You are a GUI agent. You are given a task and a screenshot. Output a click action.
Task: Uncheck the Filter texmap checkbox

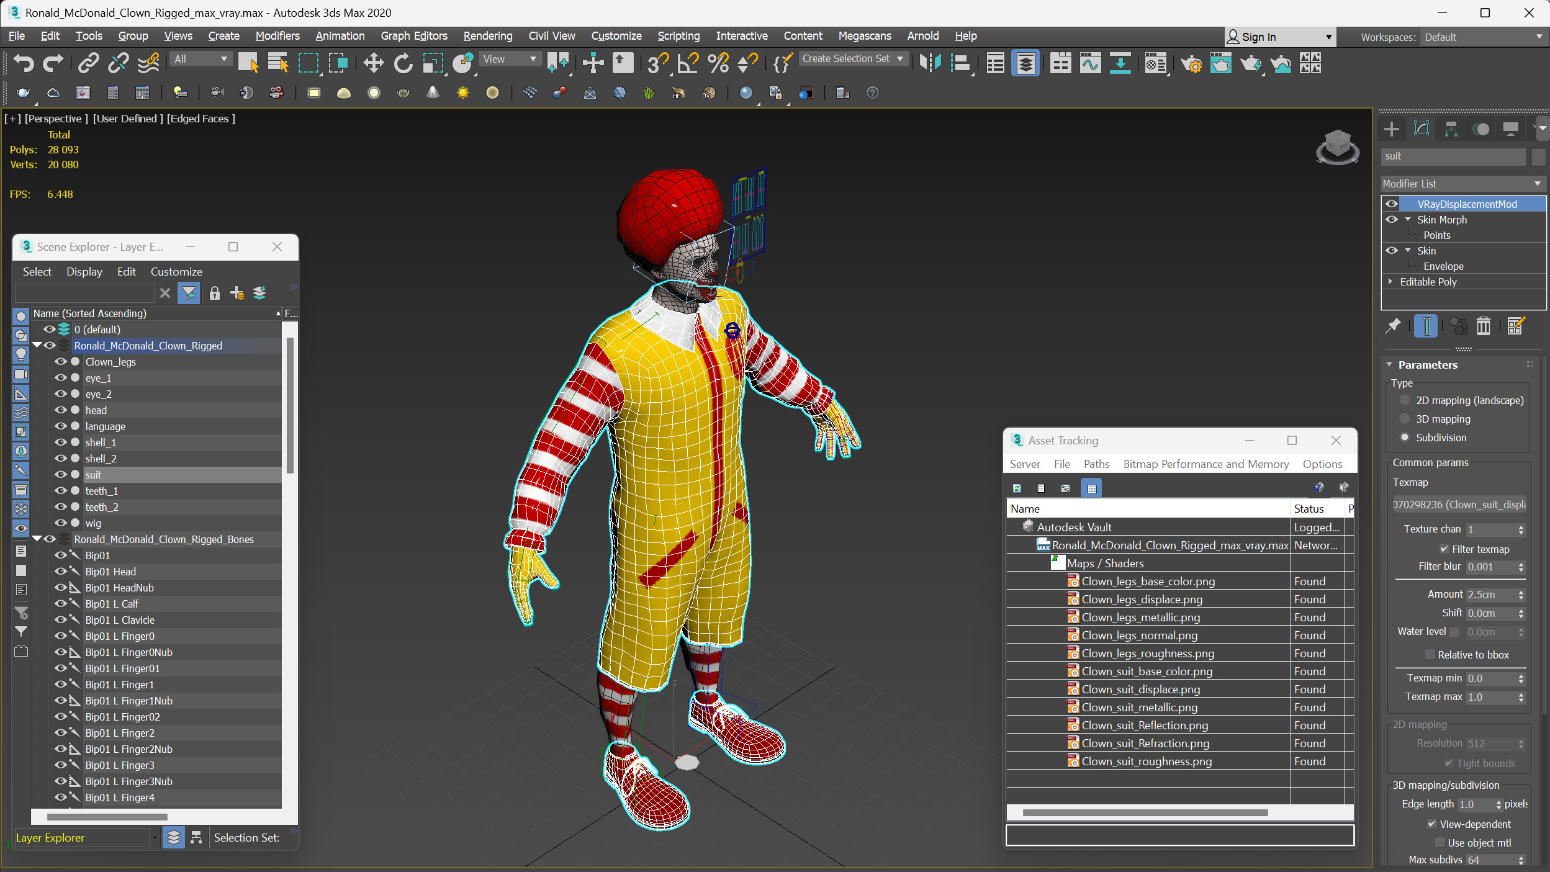[x=1444, y=549]
